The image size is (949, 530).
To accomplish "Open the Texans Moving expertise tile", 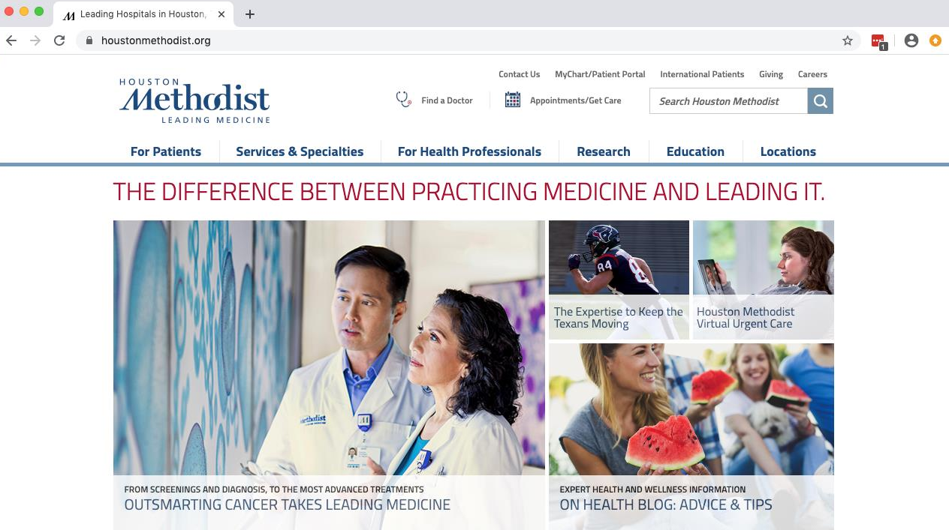I will [x=619, y=280].
